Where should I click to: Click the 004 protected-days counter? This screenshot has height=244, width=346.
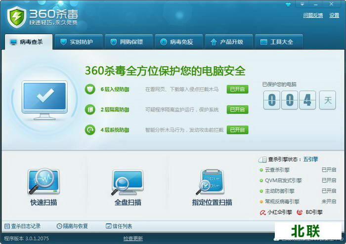pos(289,100)
